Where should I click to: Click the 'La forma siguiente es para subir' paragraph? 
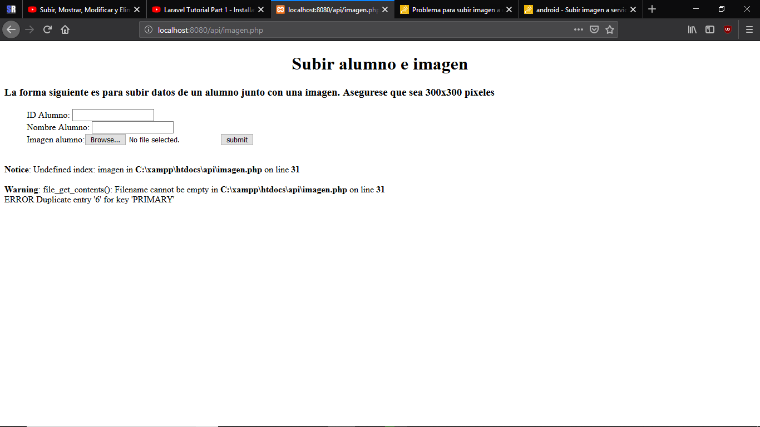249,92
